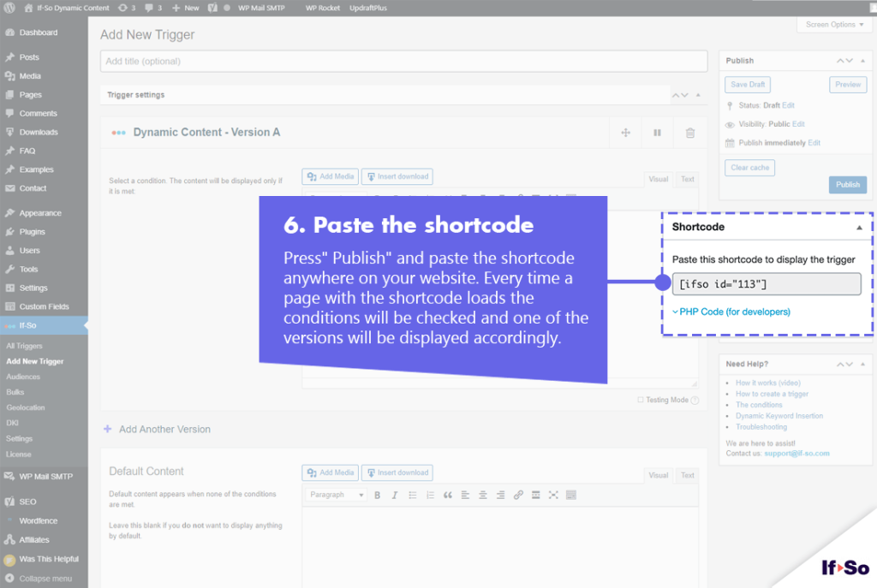Expand PHP Code (for developers)
The width and height of the screenshot is (877, 588).
pos(731,312)
